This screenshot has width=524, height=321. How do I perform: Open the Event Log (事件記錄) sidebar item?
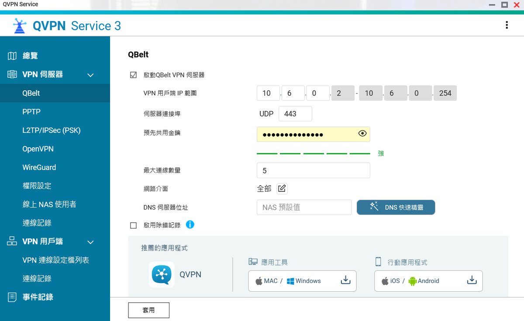[x=38, y=297]
